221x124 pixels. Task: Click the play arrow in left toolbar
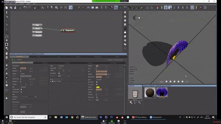pos(7,98)
